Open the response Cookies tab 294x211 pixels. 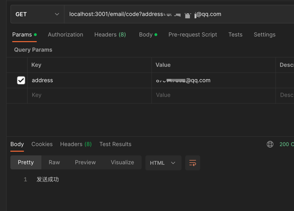42,144
